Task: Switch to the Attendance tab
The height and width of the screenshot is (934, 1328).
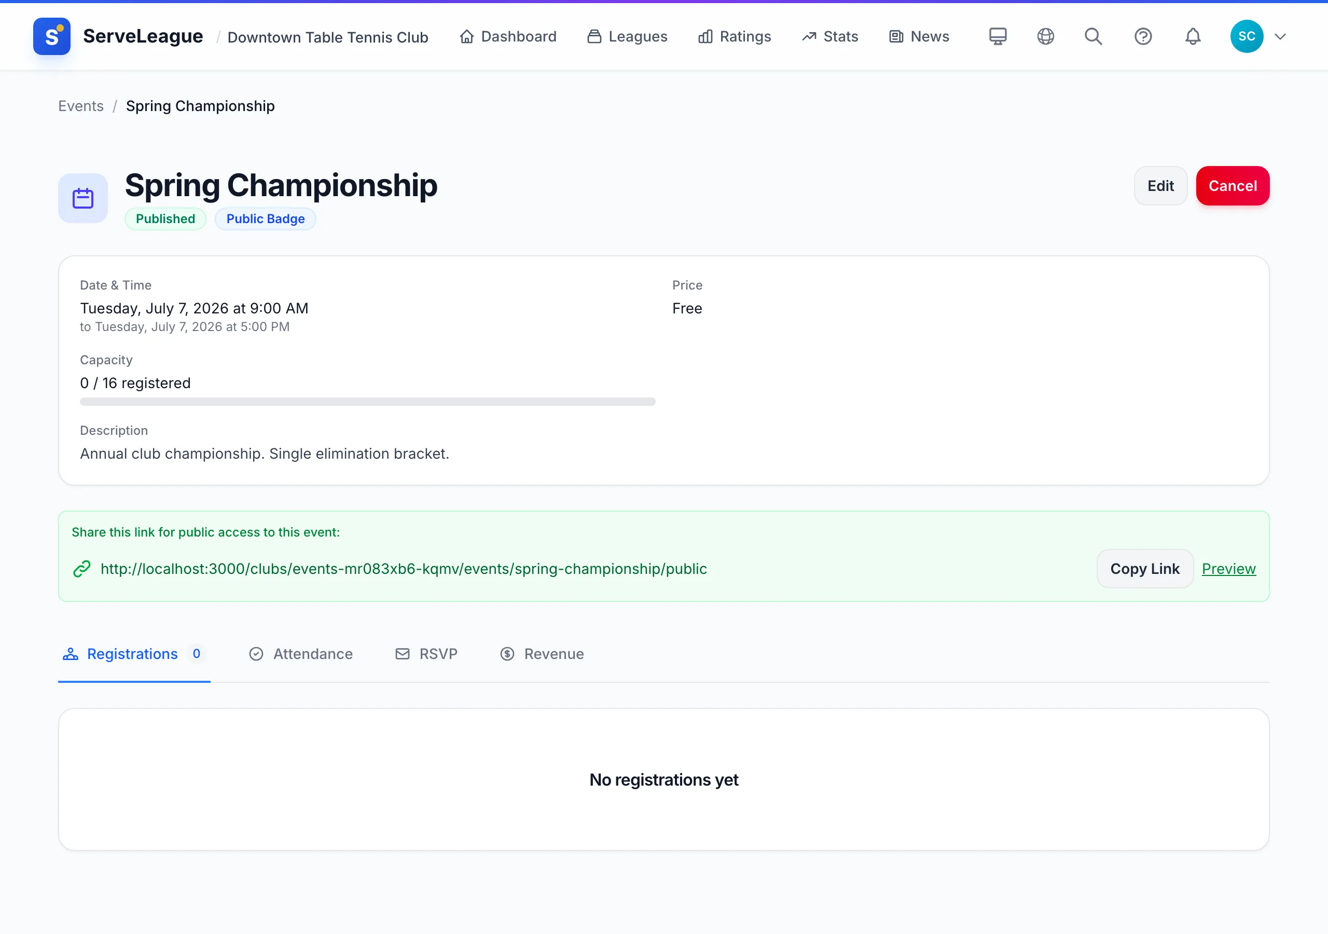Action: 301,654
